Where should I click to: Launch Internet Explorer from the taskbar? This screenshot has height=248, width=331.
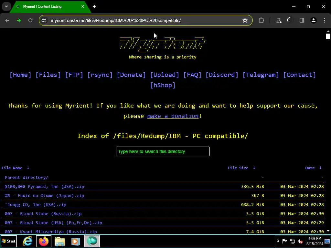click(28, 241)
